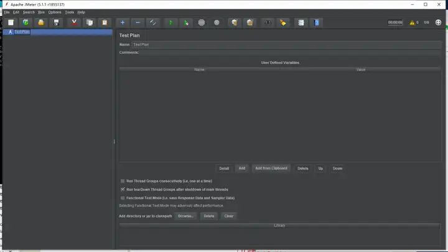Viewport: 448px width, 252px height.
Task: Click the 0/0 thread count indicator
Action: 426,22
